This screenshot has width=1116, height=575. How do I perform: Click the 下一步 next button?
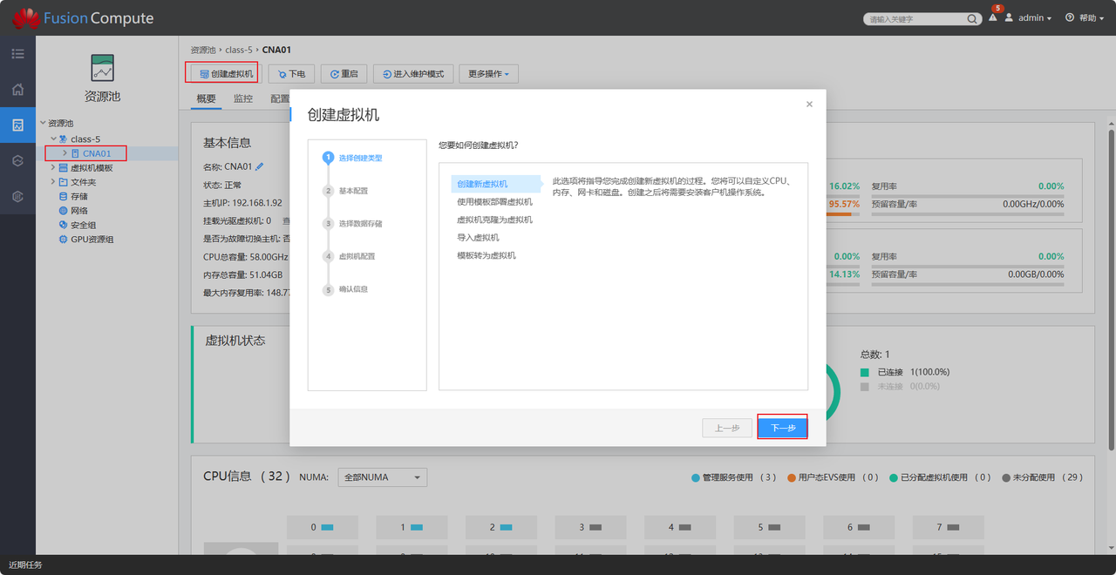coord(782,428)
